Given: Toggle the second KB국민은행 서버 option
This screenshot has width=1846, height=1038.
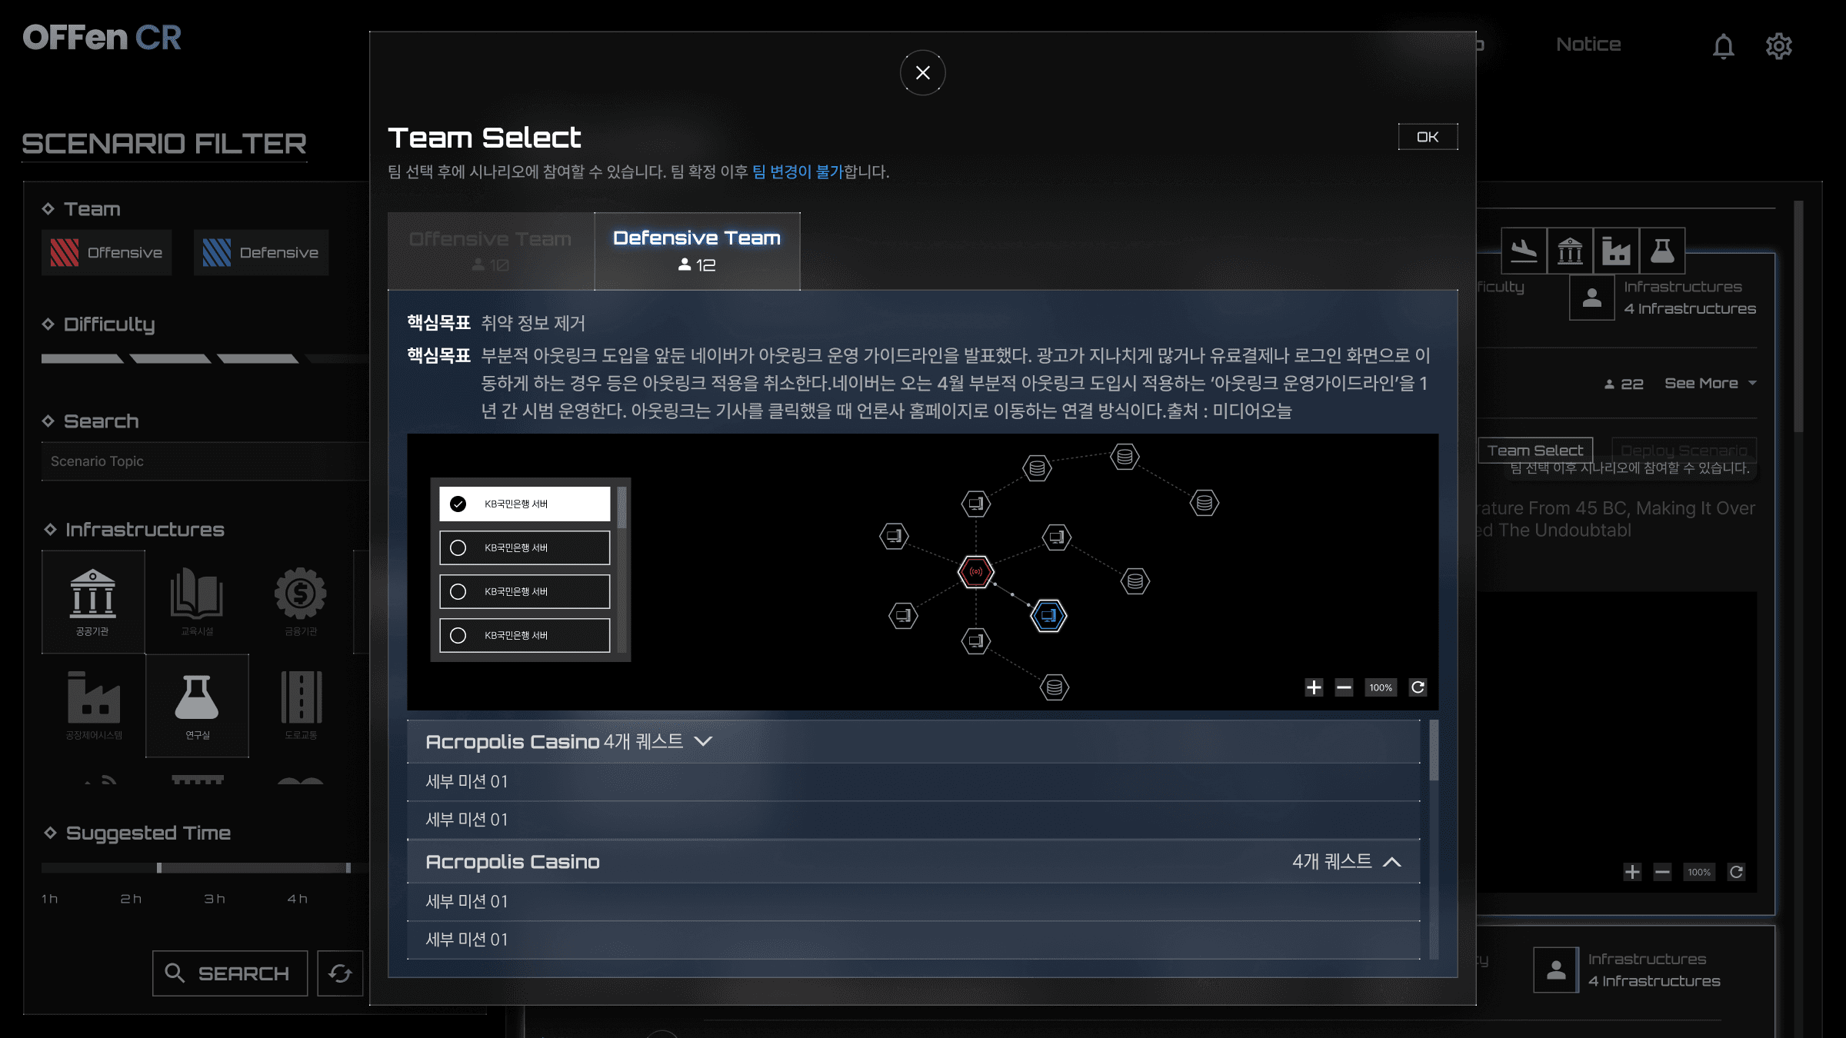Looking at the screenshot, I should click(458, 547).
